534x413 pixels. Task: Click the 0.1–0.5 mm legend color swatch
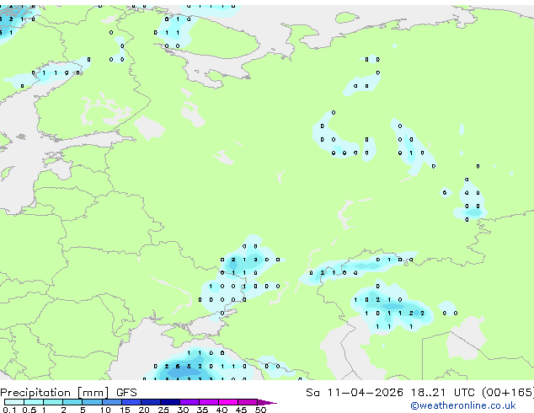[x=14, y=402]
